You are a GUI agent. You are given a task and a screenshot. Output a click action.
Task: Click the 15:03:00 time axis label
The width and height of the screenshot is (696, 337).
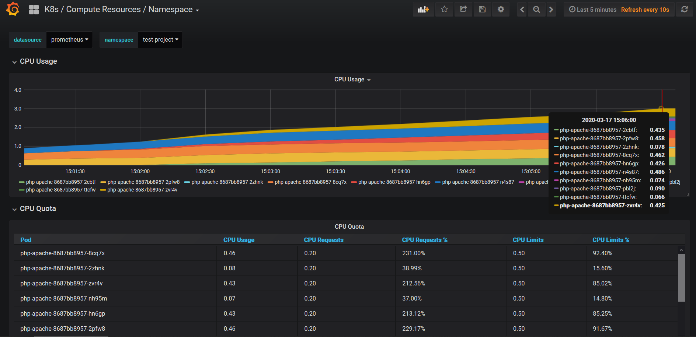pos(270,171)
